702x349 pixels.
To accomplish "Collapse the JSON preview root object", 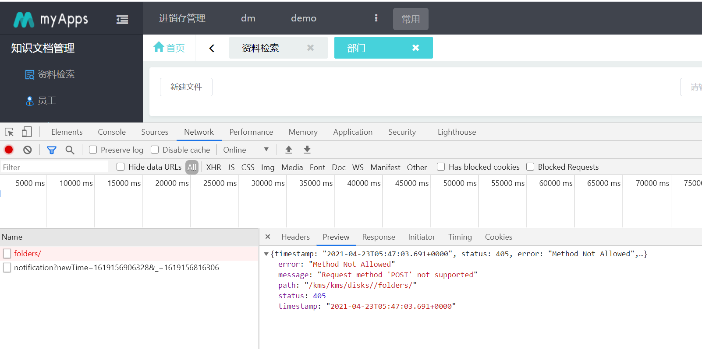I will 266,254.
